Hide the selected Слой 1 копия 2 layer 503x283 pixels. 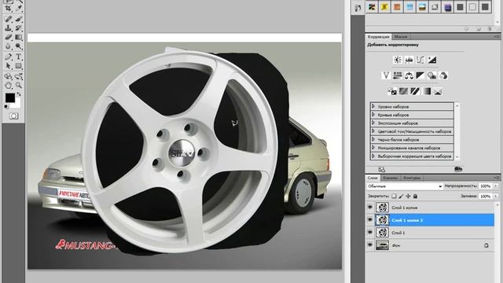(x=370, y=220)
